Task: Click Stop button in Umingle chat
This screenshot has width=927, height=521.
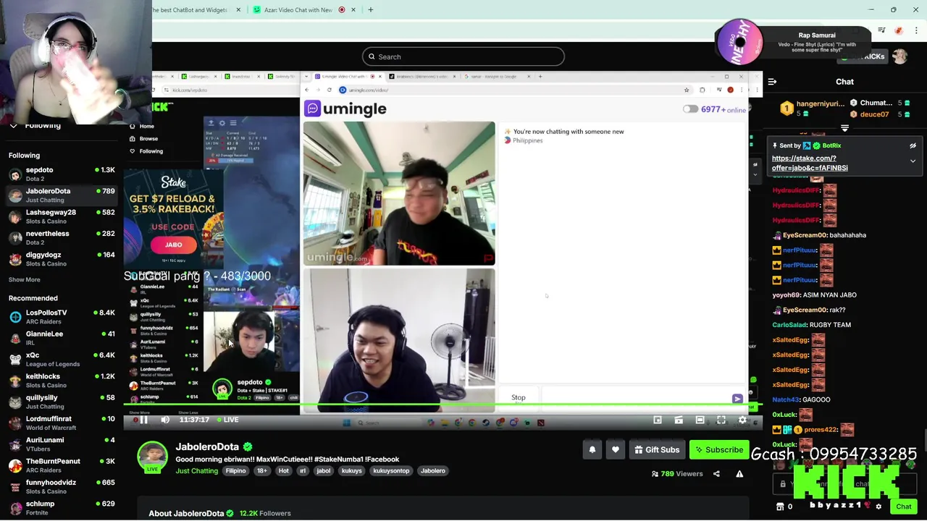Action: click(519, 397)
